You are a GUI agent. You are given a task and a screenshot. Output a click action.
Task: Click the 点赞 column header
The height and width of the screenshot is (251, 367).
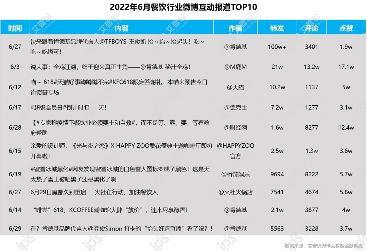pyautogui.click(x=346, y=28)
